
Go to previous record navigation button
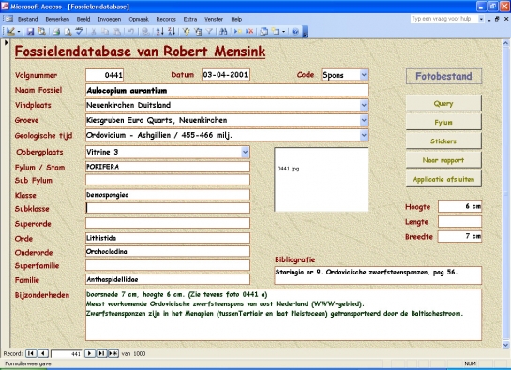pos(43,353)
